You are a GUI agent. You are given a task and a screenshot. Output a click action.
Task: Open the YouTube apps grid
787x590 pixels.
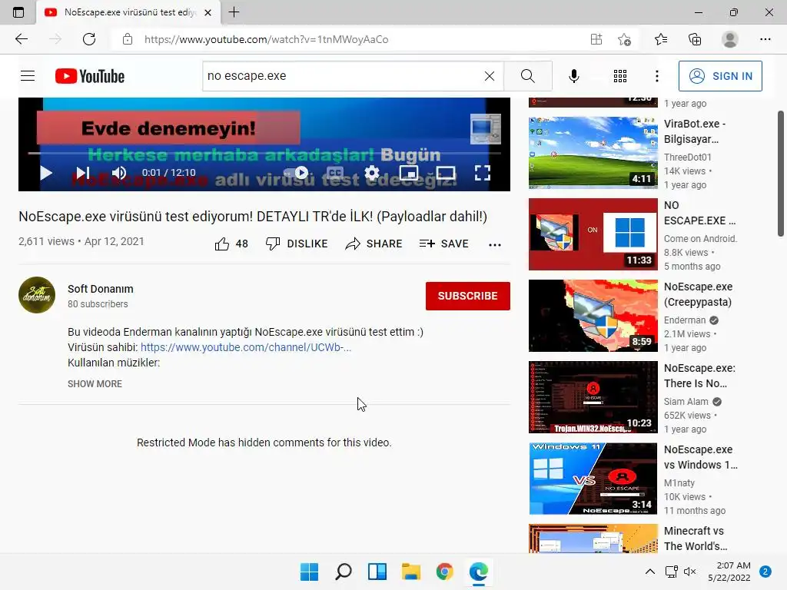pyautogui.click(x=620, y=76)
